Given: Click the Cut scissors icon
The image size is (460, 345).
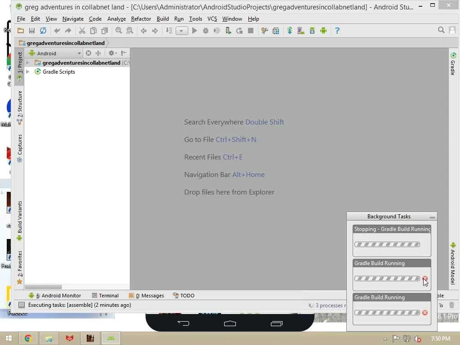Looking at the screenshot, I should [x=82, y=31].
